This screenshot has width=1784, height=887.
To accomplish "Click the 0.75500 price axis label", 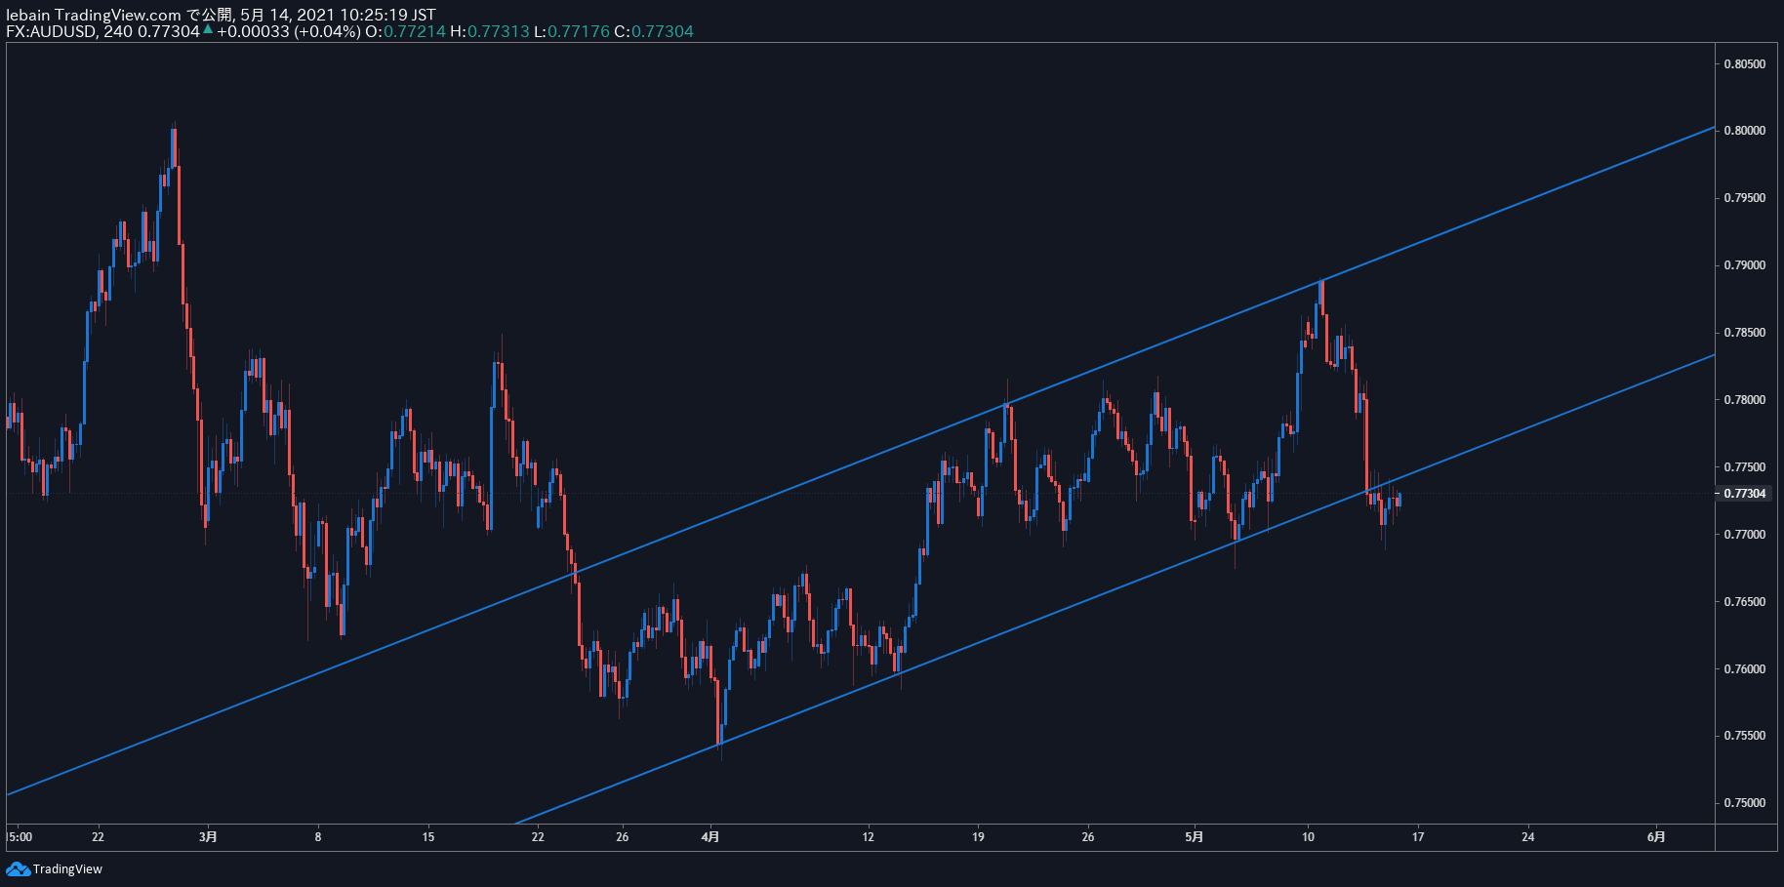I will (1744, 736).
